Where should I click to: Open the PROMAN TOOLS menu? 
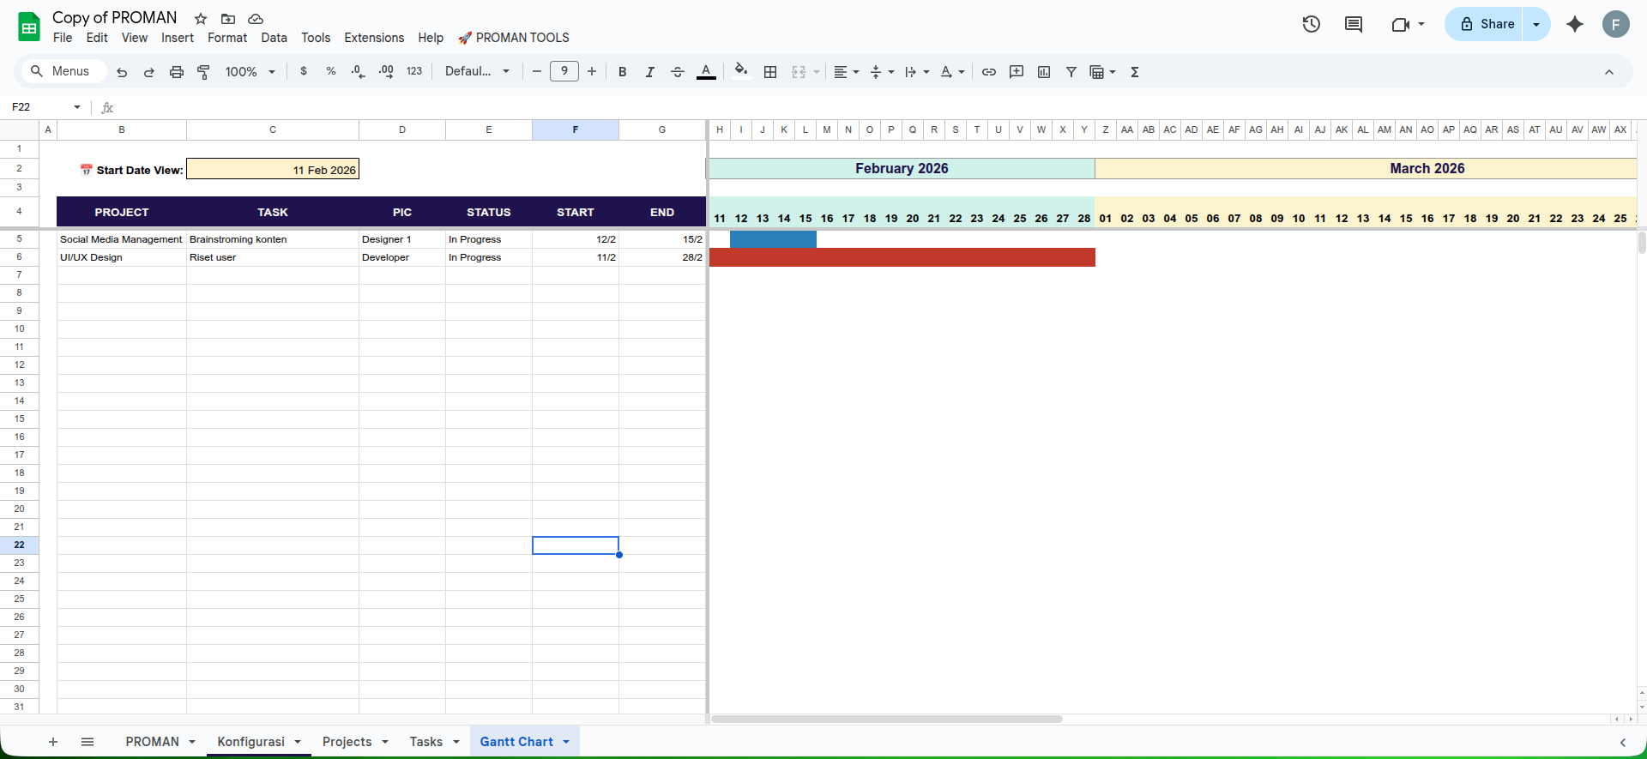[514, 38]
